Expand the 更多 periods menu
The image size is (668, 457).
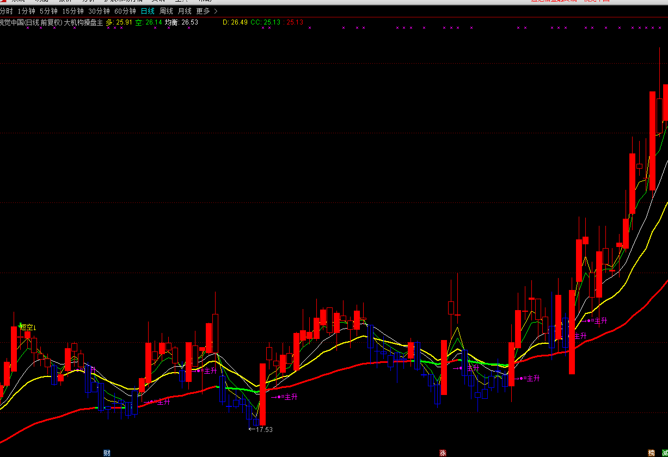coord(207,11)
